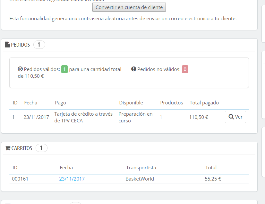Click cart ID 000161
This screenshot has width=265, height=204.
click(20, 179)
